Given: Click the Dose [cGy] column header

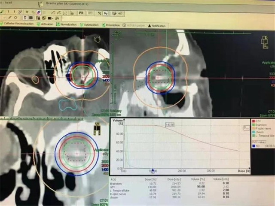Looking at the screenshot, I should [x=174, y=179].
